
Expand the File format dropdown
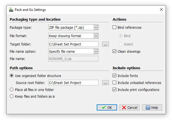click(96, 36)
